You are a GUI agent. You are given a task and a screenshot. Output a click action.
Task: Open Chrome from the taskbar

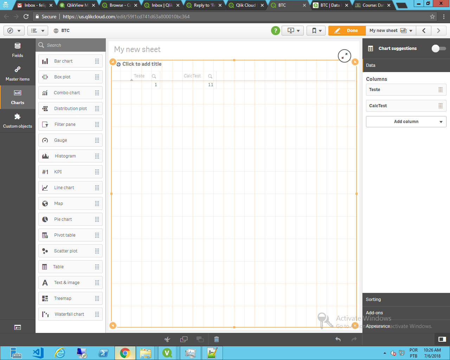click(125, 353)
